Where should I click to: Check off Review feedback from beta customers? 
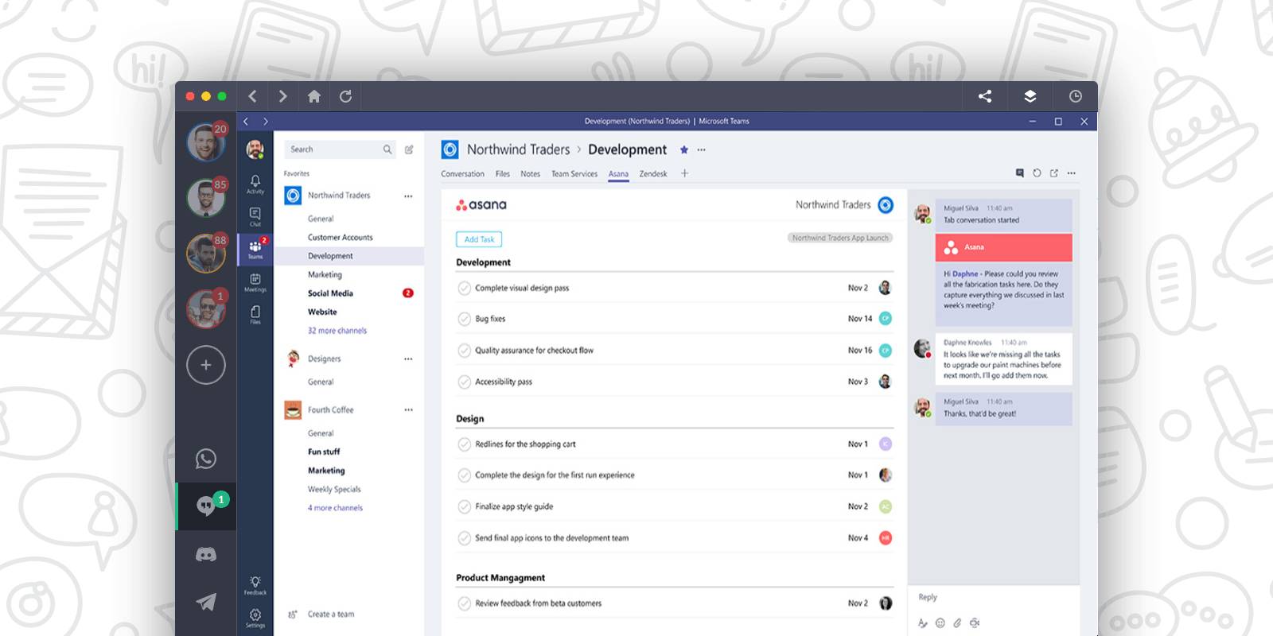465,603
